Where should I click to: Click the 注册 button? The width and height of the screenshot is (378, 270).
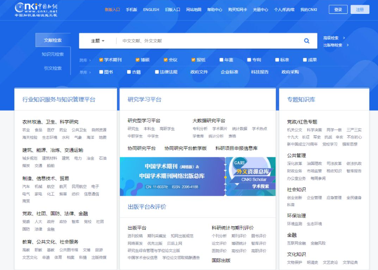360,10
